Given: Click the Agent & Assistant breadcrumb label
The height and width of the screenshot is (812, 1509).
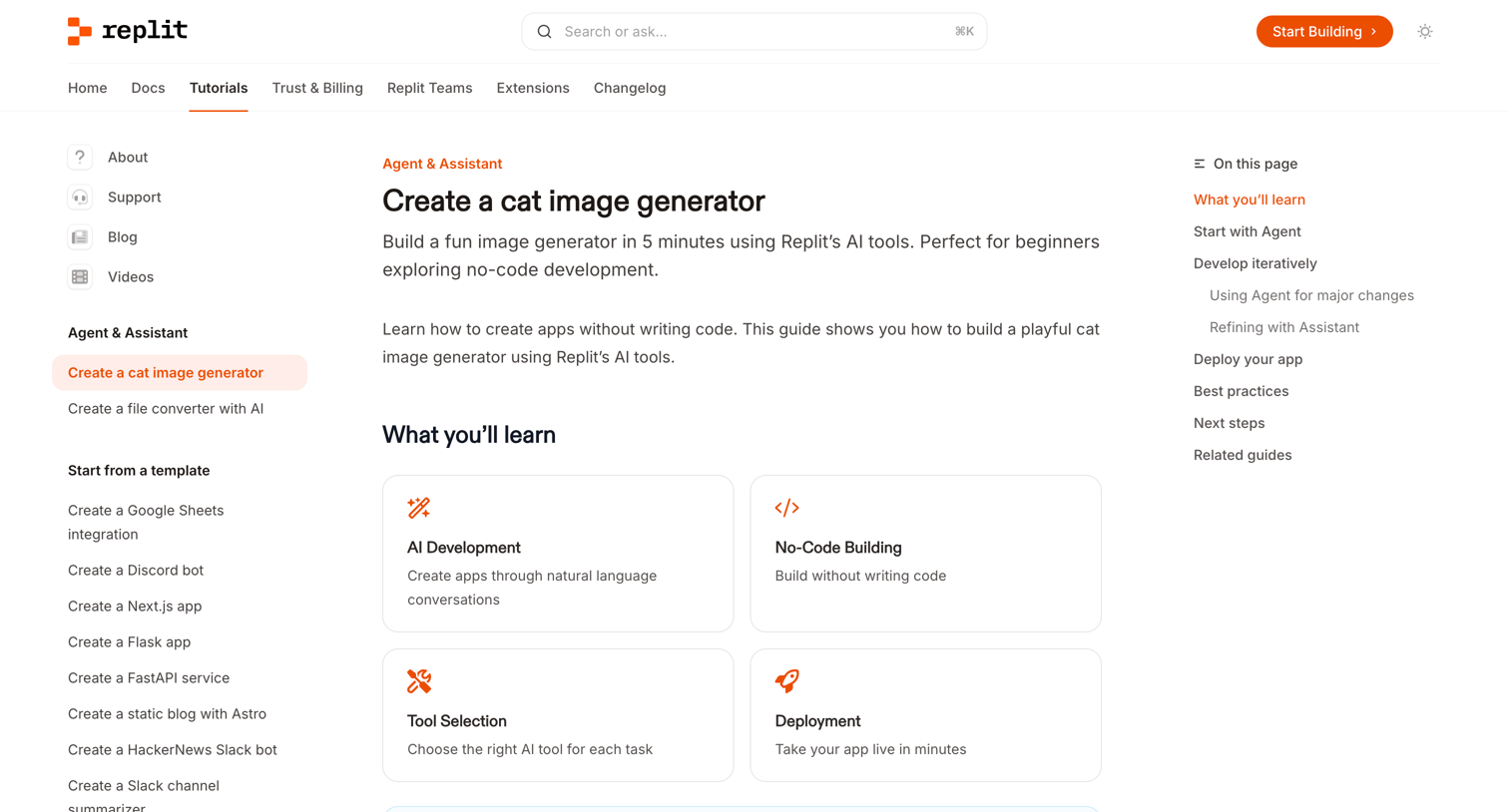Looking at the screenshot, I should point(442,164).
